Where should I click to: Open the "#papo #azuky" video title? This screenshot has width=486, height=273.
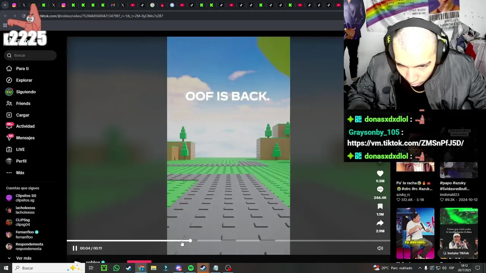[x=455, y=186]
